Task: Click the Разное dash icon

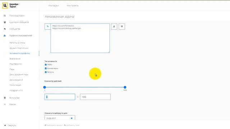Action: pos(5,104)
